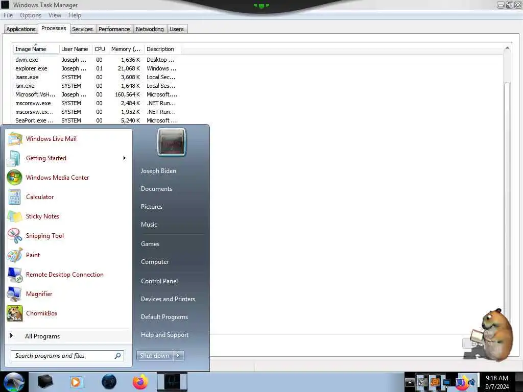Viewport: 523px width, 392px height.
Task: Open Games from Start menu
Action: point(150,243)
